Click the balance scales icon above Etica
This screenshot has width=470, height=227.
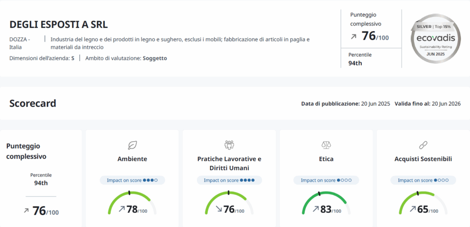[x=326, y=145]
